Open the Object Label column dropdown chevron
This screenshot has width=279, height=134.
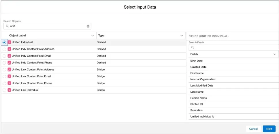click(x=93, y=36)
